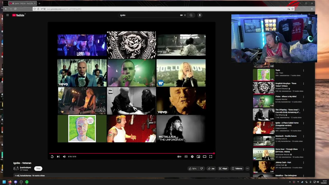Viewport: 329px width, 185px height.
Task: Open options menu for Taulu video
Action: coord(304,70)
